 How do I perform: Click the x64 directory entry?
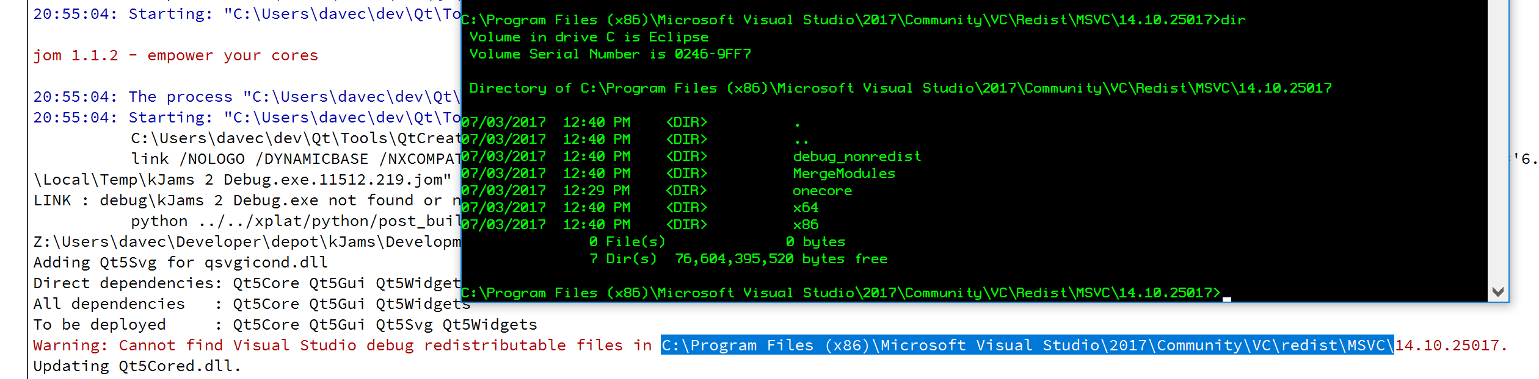click(806, 208)
